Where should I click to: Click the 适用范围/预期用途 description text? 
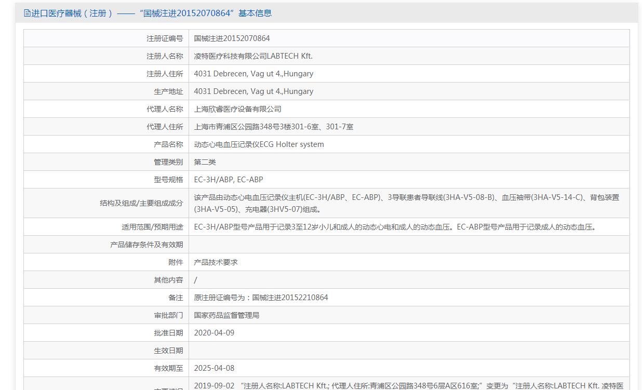395,227
